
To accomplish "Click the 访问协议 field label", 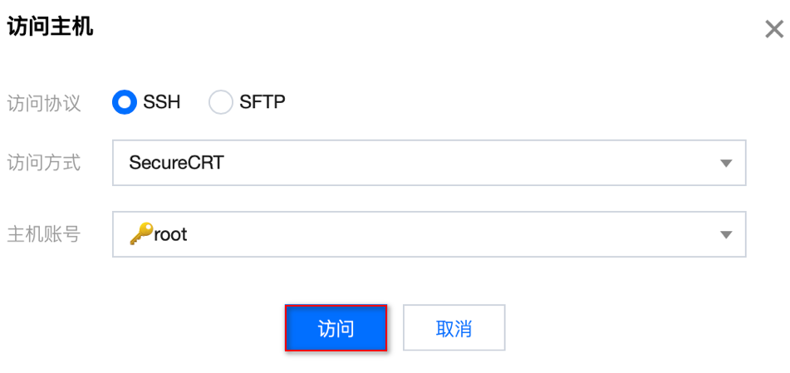I will pyautogui.click(x=44, y=104).
